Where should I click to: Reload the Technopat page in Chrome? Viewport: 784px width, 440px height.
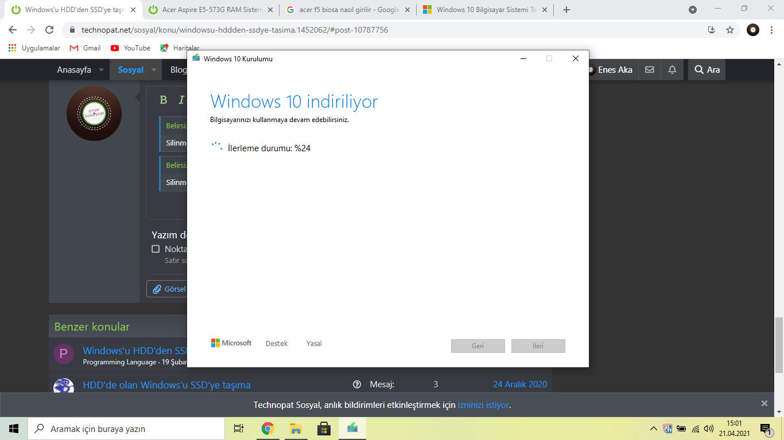(49, 30)
